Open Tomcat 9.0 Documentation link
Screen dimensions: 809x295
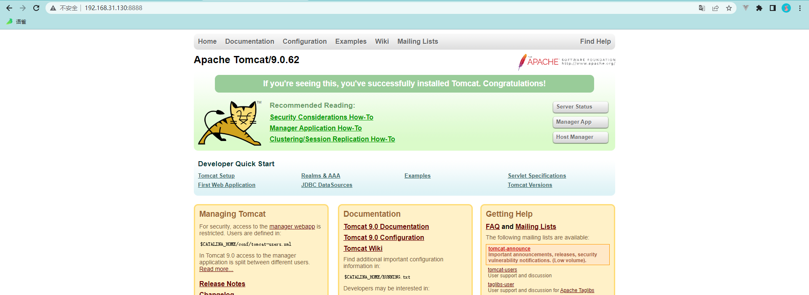click(x=386, y=226)
